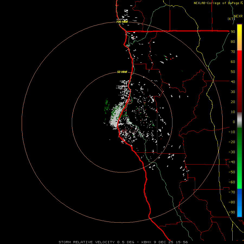The image size is (244, 244).
Task: Click the "90" value on velocity scale
Action: pyautogui.click(x=233, y=32)
